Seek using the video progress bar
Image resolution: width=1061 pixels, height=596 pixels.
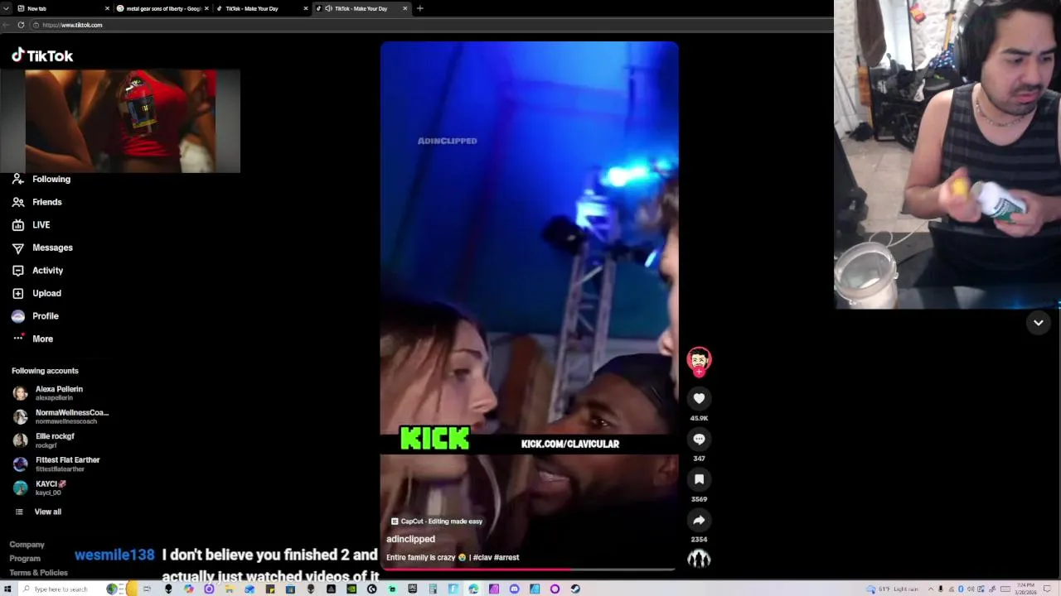(529, 570)
